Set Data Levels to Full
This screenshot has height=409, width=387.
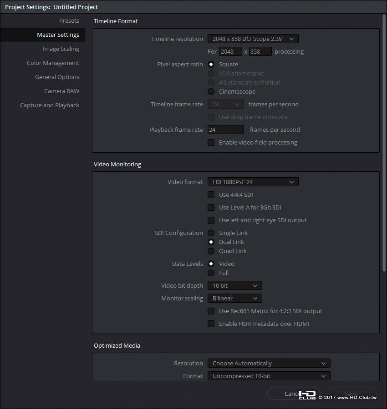211,273
